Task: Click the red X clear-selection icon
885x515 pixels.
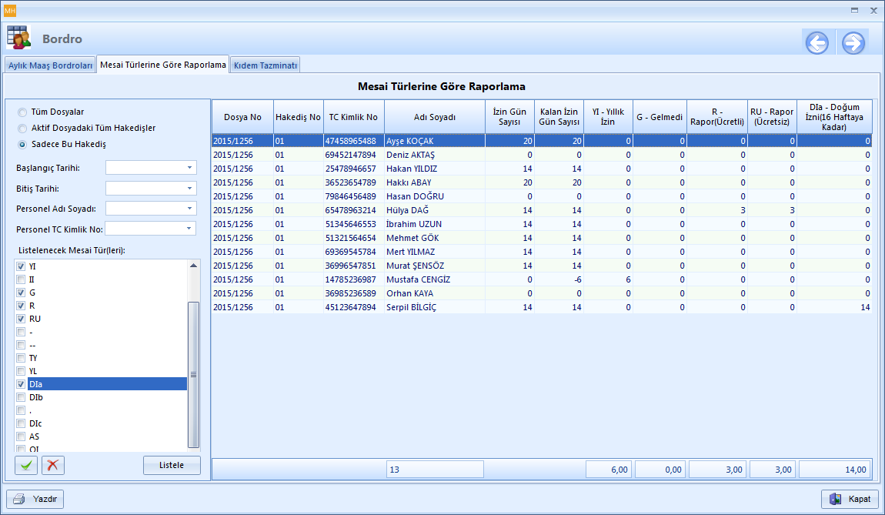Action: coord(53,465)
